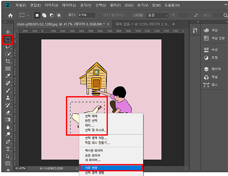
Task: Switch to 제목 없음-1 document tab
Action: click(x=142, y=24)
